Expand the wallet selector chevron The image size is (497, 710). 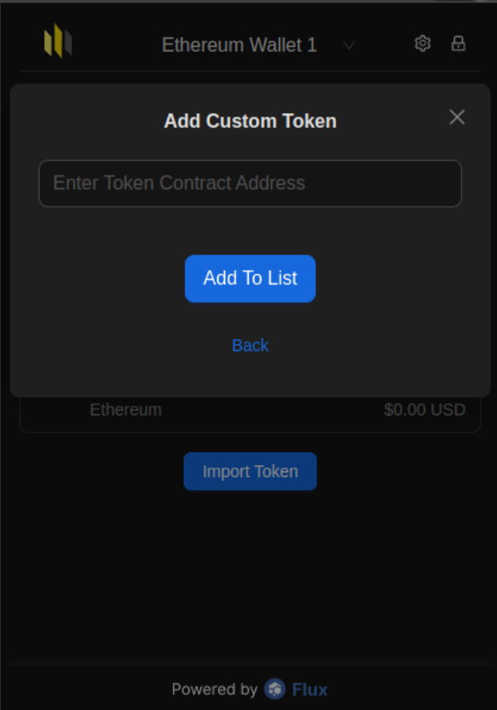(x=349, y=45)
